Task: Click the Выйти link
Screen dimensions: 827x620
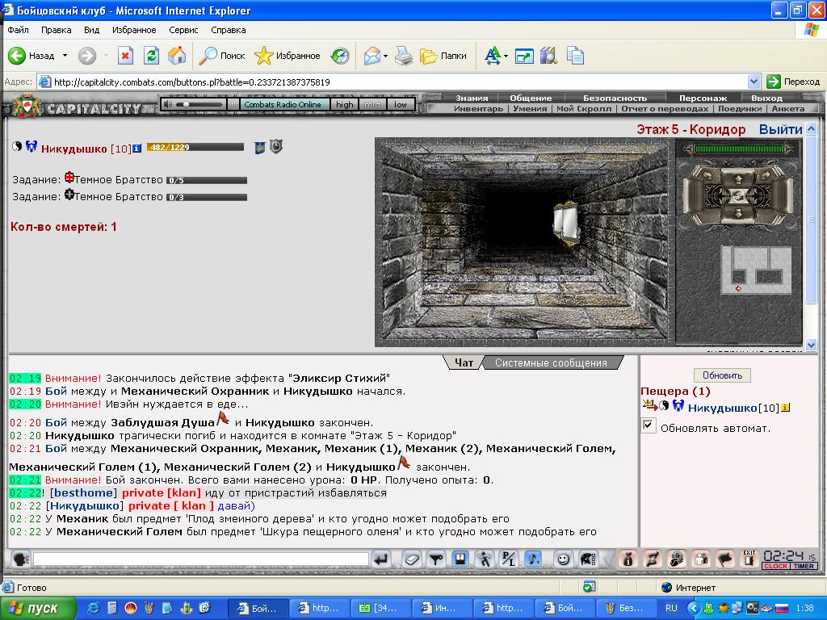Action: pyautogui.click(x=780, y=129)
